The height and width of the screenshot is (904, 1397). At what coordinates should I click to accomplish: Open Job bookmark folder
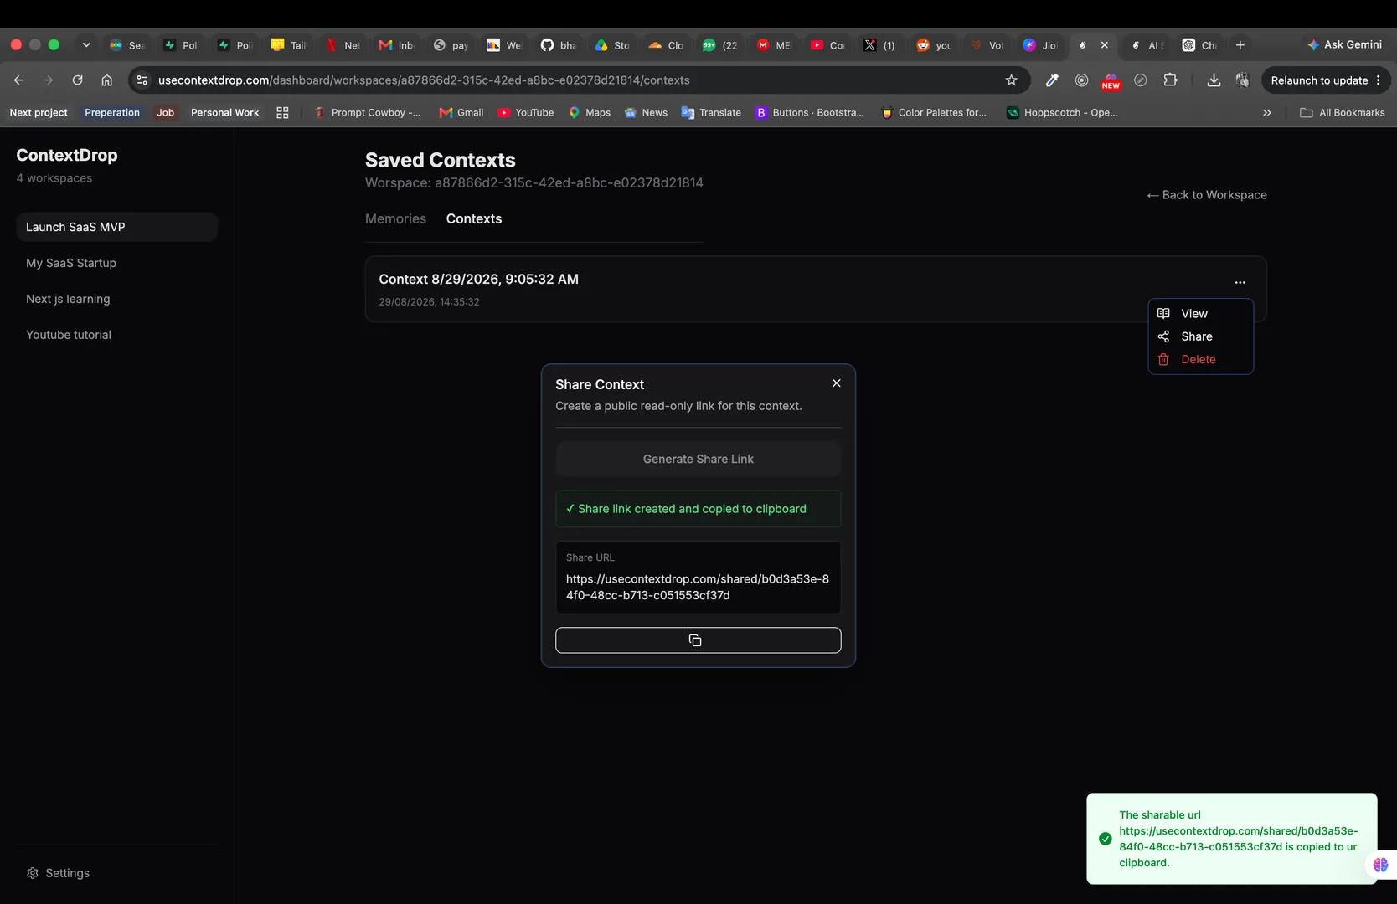coord(165,112)
